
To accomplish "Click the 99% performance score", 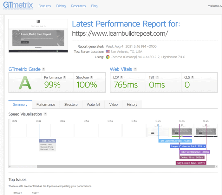I will click(52, 85).
